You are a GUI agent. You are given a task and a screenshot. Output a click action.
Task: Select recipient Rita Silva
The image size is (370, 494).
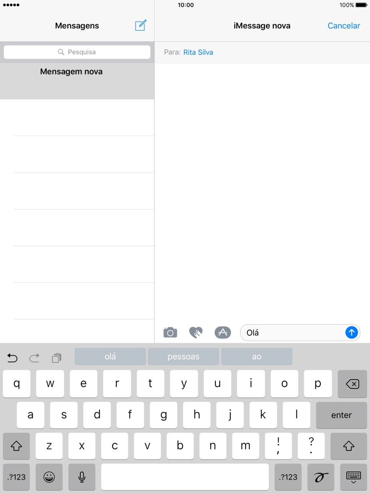click(198, 52)
